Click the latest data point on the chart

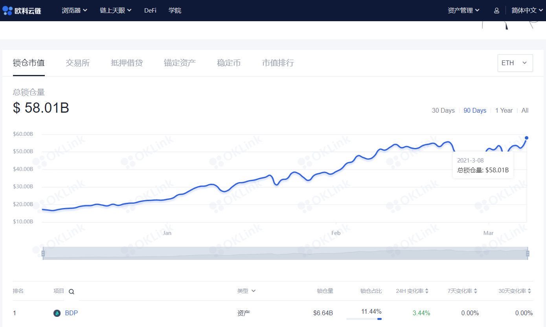[526, 138]
